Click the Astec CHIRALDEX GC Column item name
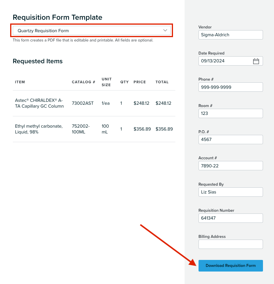The image size is (274, 284). pos(39,103)
